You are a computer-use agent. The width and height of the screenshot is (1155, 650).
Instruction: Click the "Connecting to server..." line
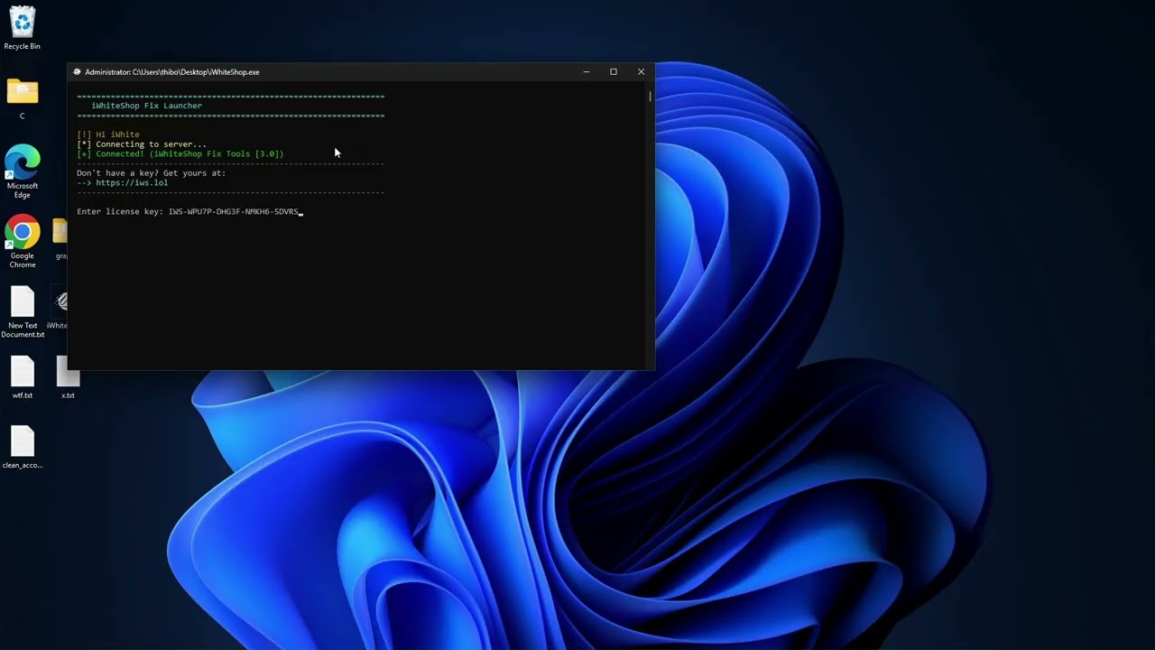click(x=142, y=144)
